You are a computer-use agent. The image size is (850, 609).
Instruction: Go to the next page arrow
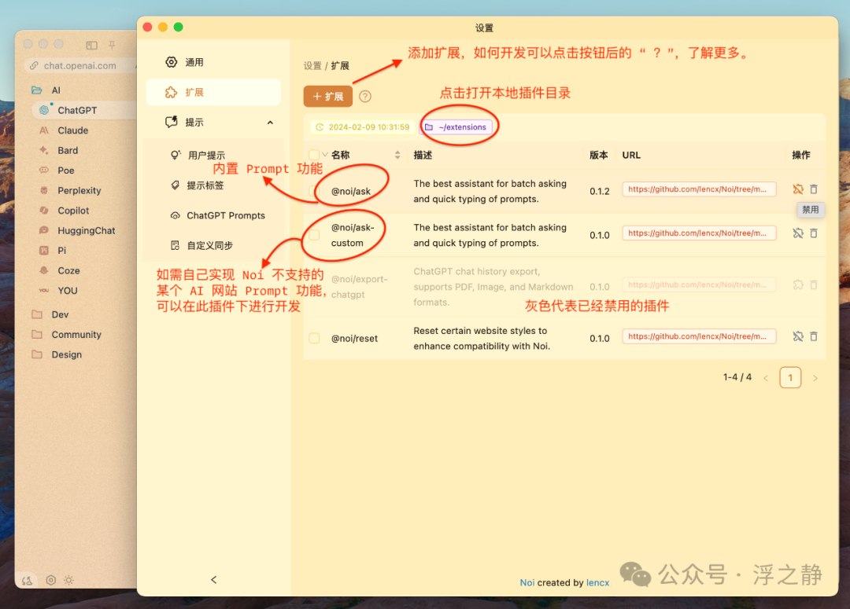(x=815, y=378)
